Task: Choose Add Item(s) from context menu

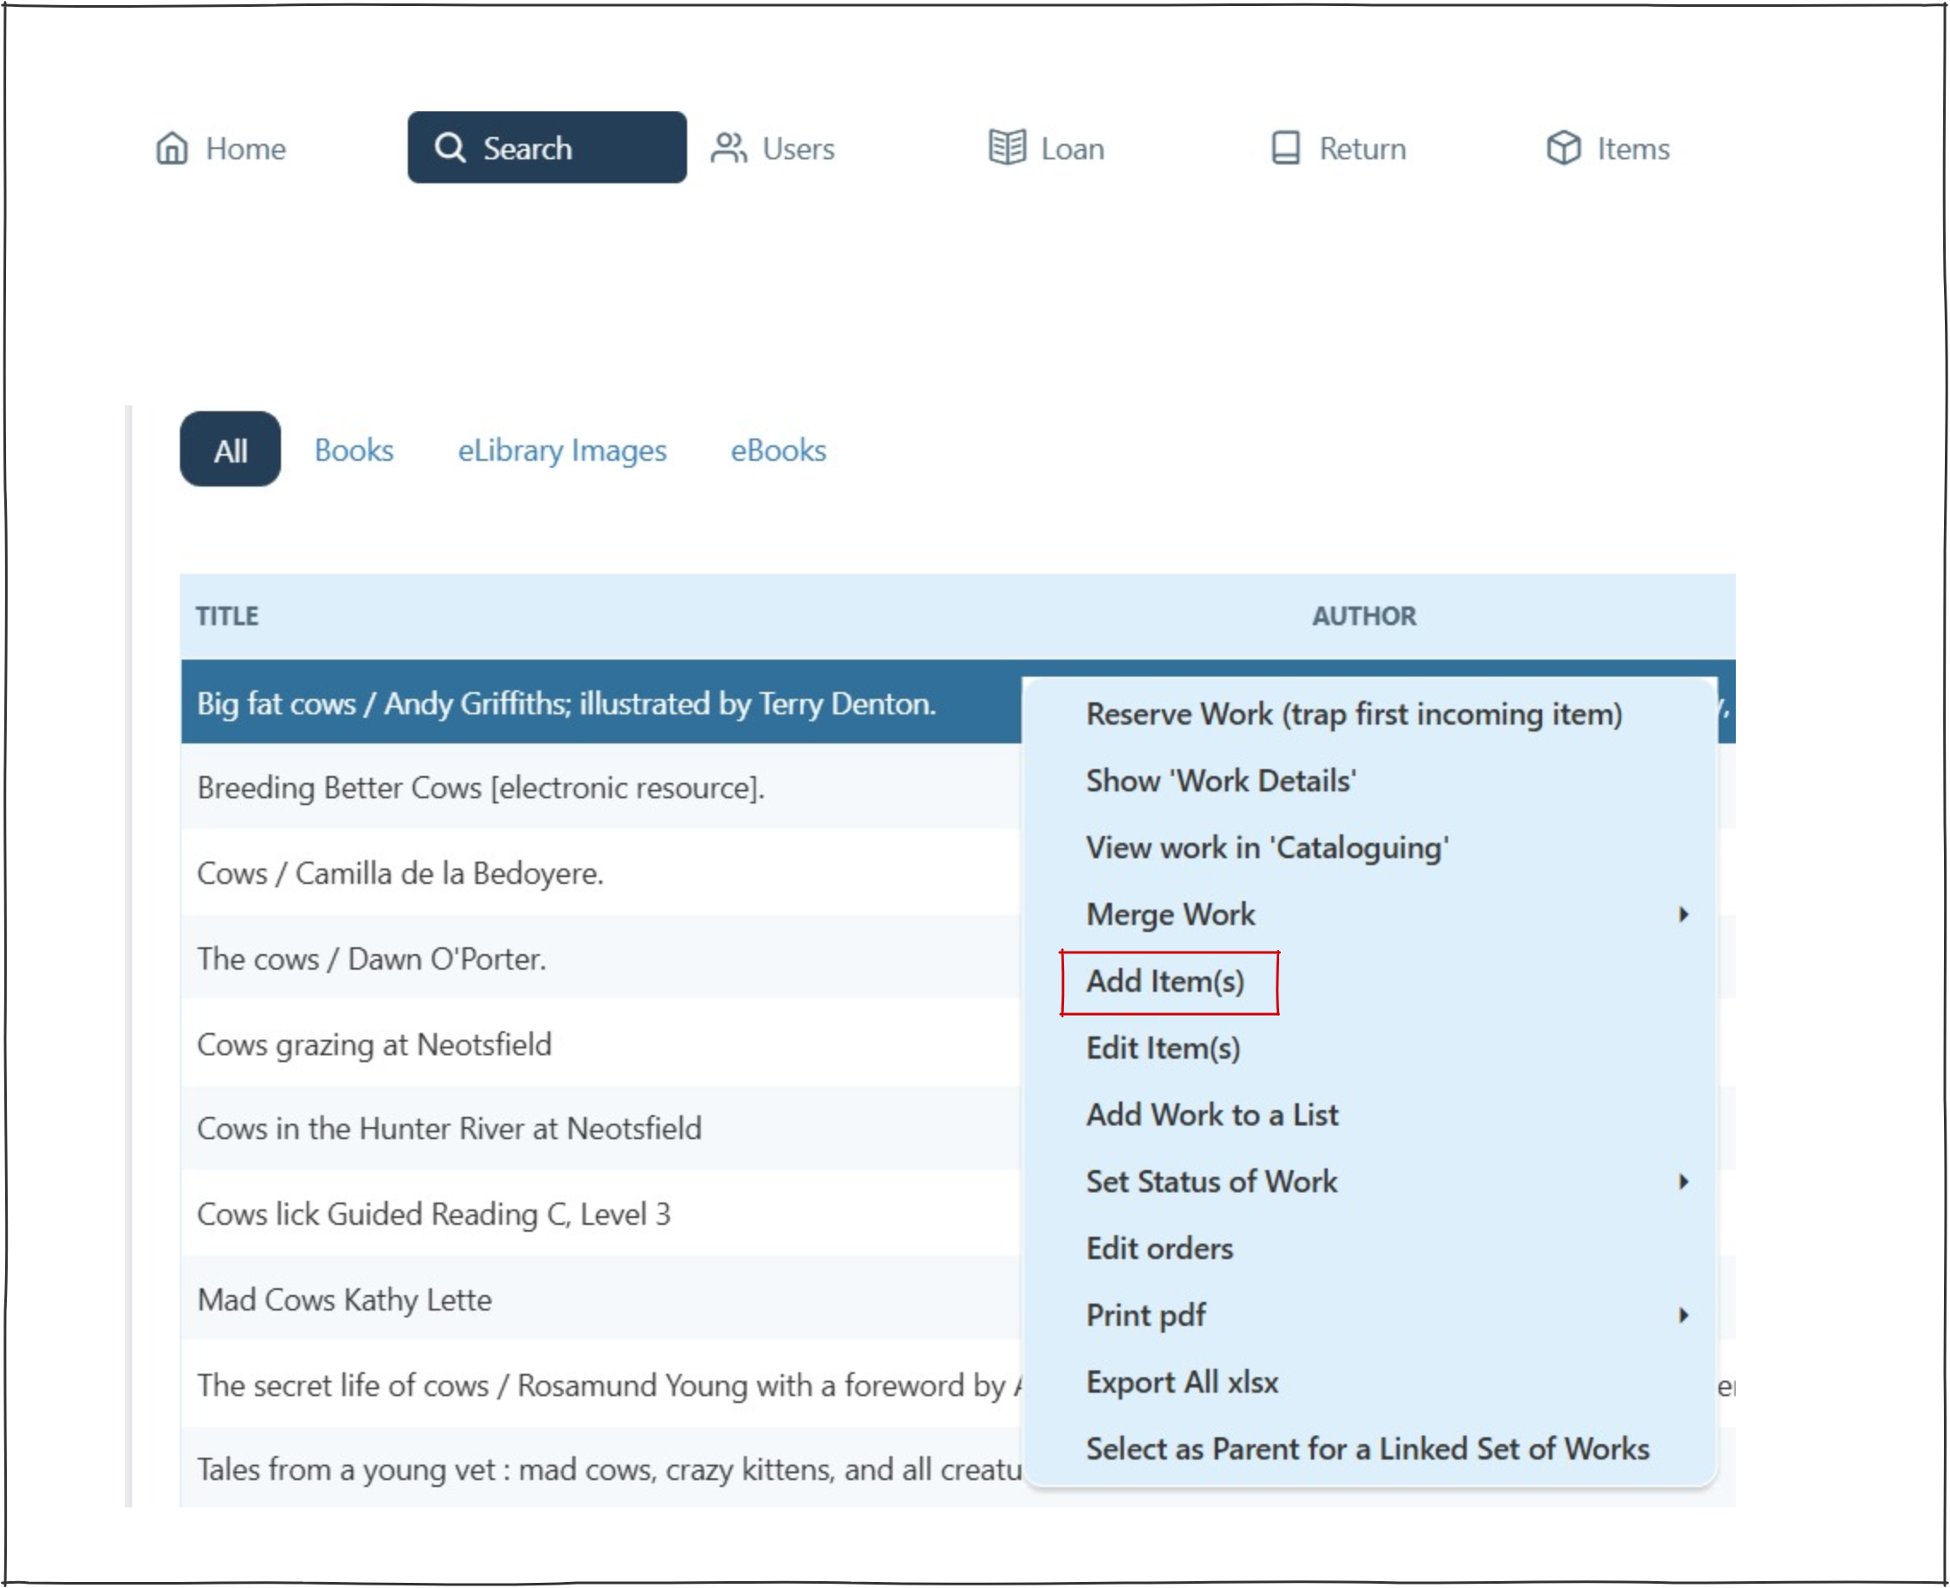Action: (1165, 981)
